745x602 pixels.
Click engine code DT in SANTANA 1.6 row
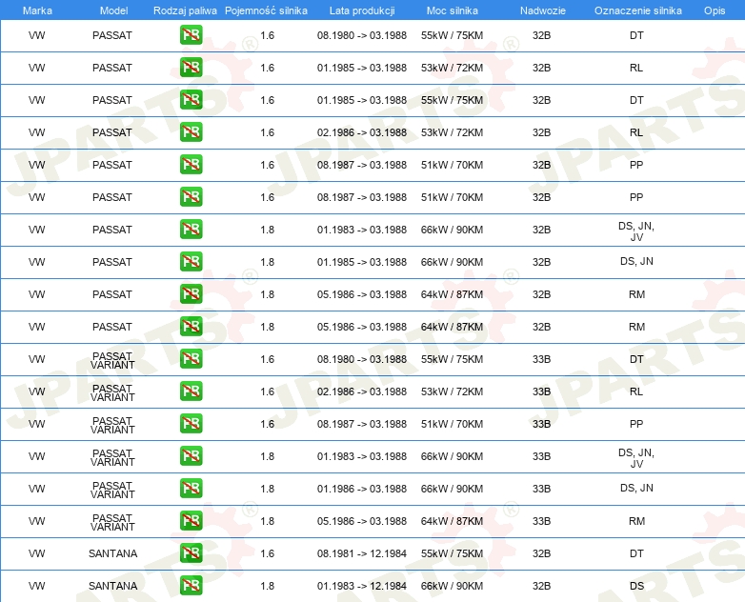point(636,553)
